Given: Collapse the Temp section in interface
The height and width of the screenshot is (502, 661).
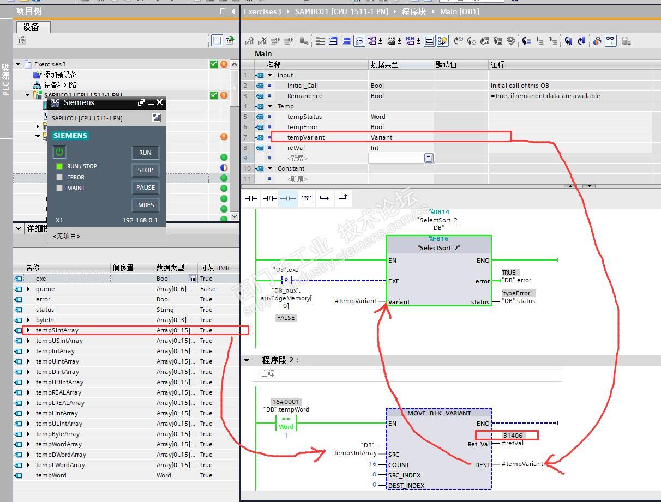Looking at the screenshot, I should pos(270,106).
